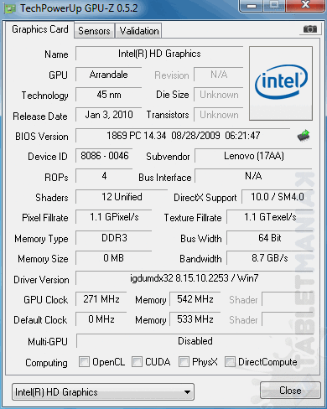Click the Technology field showing 45 nm
The image size is (327, 409).
tap(108, 95)
